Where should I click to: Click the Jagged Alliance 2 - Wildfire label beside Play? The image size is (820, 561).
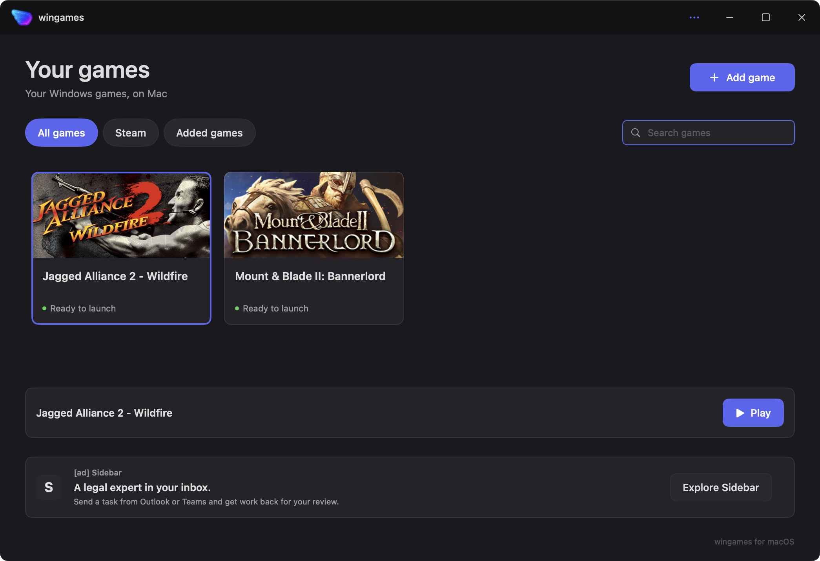tap(104, 413)
